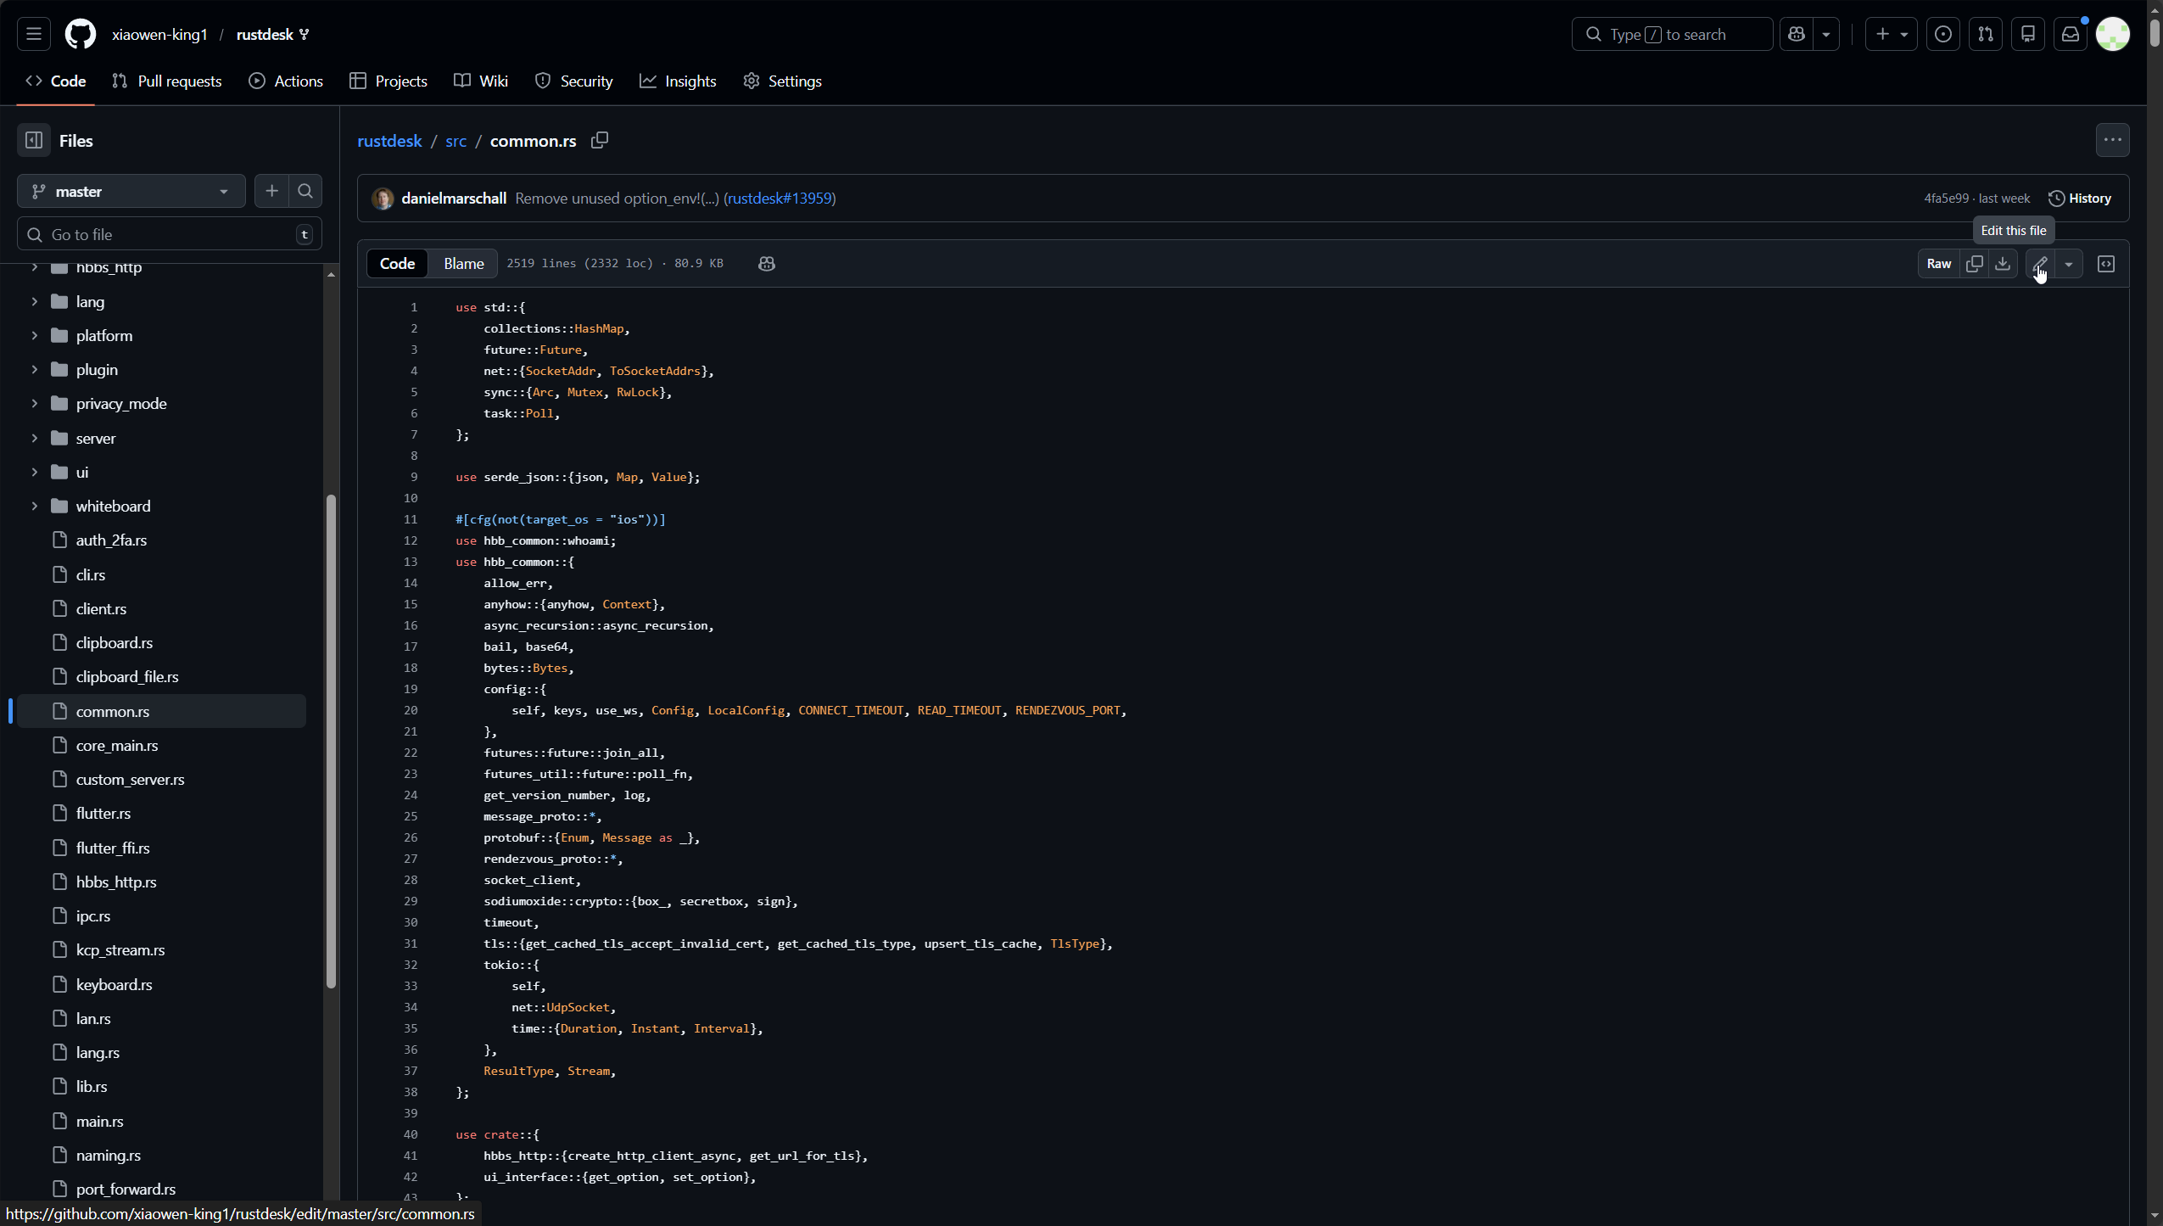Expand the platform folder

35,336
